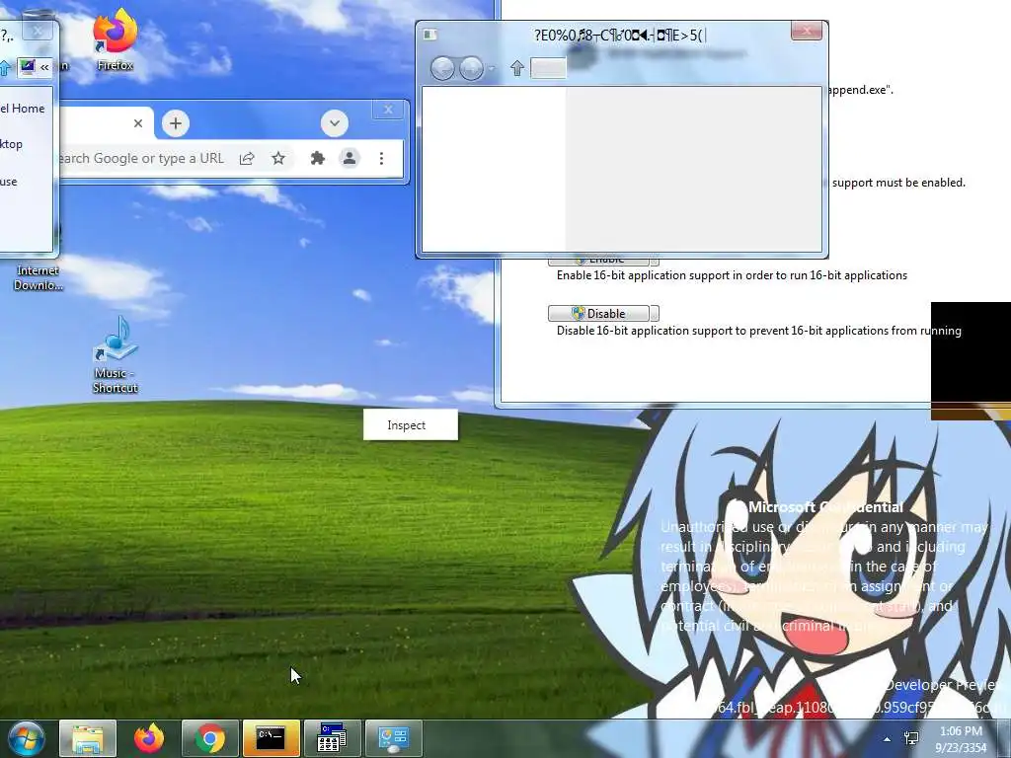
Task: Bookmark this page with the star icon
Action: point(277,158)
